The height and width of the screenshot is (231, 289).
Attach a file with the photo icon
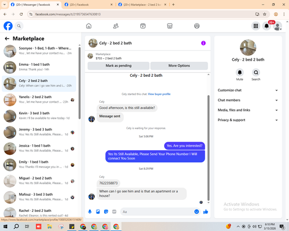(98, 212)
